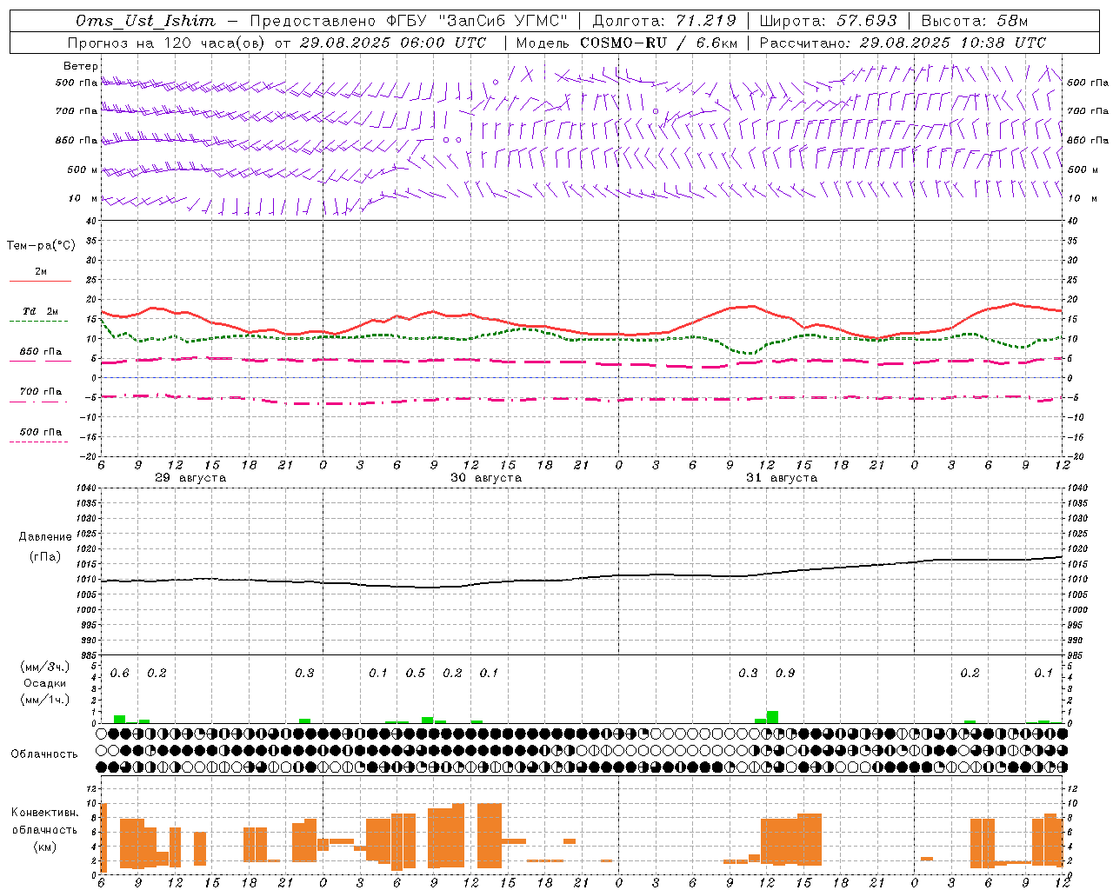Click the provider text ФГБУ "ЗапСиб УГМС"
1113x890 pixels.
[477, 21]
